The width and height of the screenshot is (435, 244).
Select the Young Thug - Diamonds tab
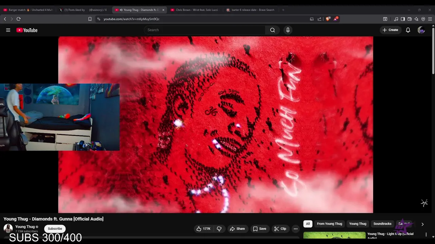139,10
